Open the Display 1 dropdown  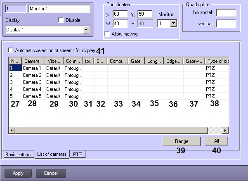click(86, 30)
